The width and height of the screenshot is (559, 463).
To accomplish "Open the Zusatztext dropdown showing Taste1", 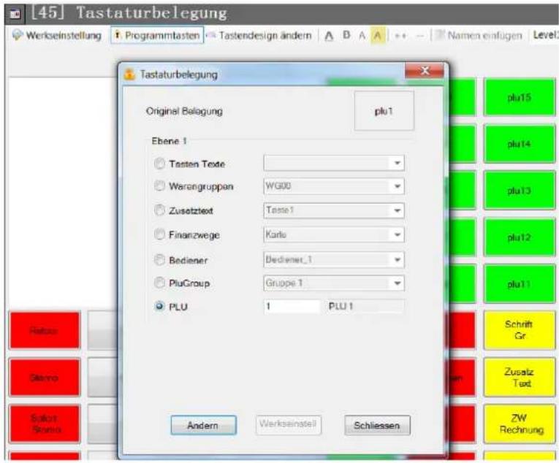I will (x=334, y=210).
